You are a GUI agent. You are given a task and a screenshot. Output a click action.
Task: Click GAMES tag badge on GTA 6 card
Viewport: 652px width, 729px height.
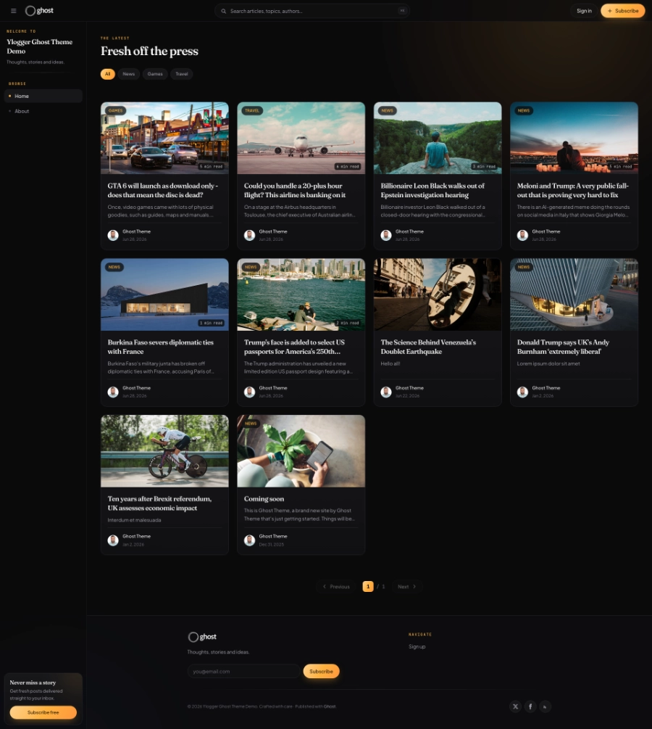click(x=116, y=111)
